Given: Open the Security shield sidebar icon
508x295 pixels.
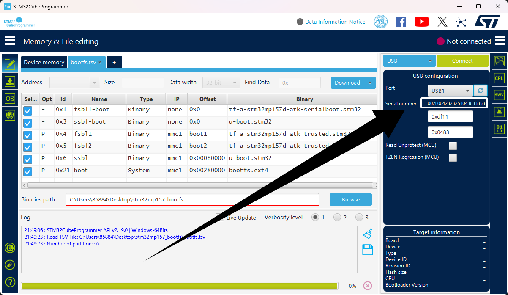Looking at the screenshot, I should coord(10,115).
